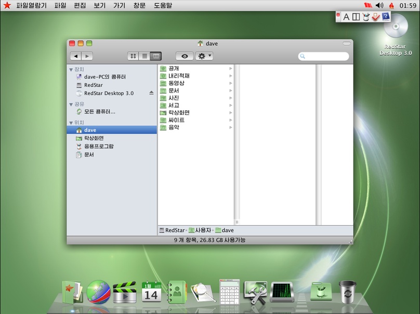The height and width of the screenshot is (314, 420).
Task: Switch to column view
Action: tap(156, 56)
